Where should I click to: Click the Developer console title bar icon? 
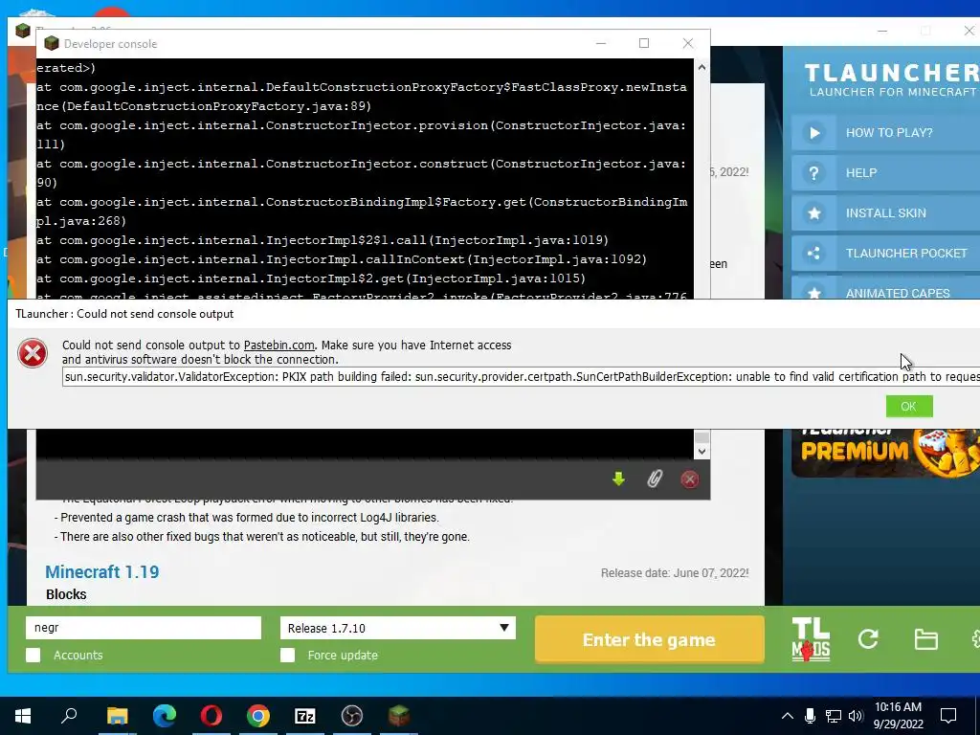click(52, 43)
